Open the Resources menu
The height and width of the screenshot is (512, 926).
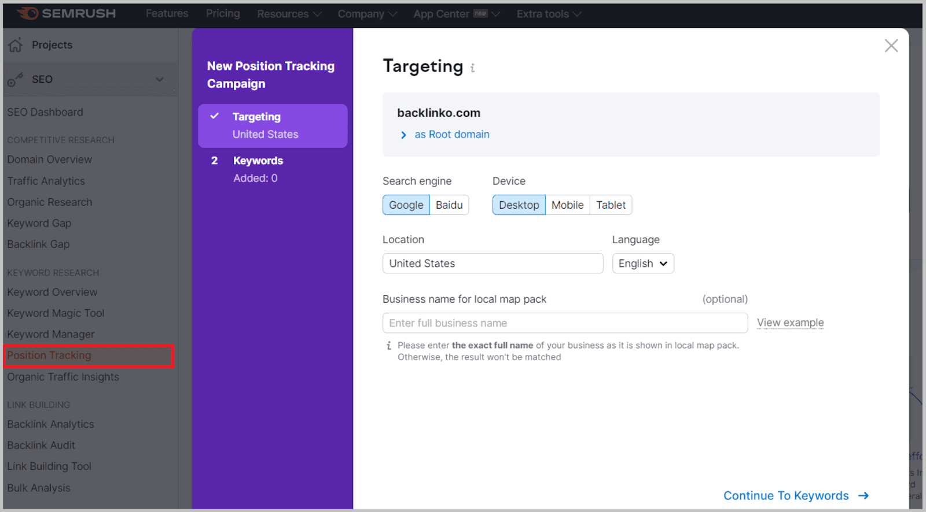coord(289,14)
